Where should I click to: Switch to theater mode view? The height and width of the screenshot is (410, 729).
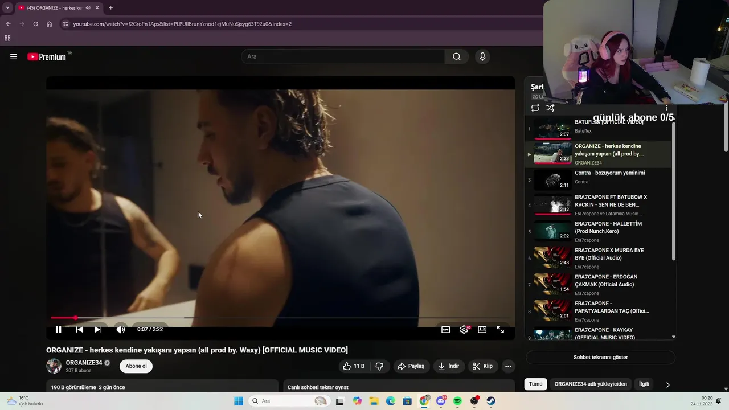click(482, 329)
